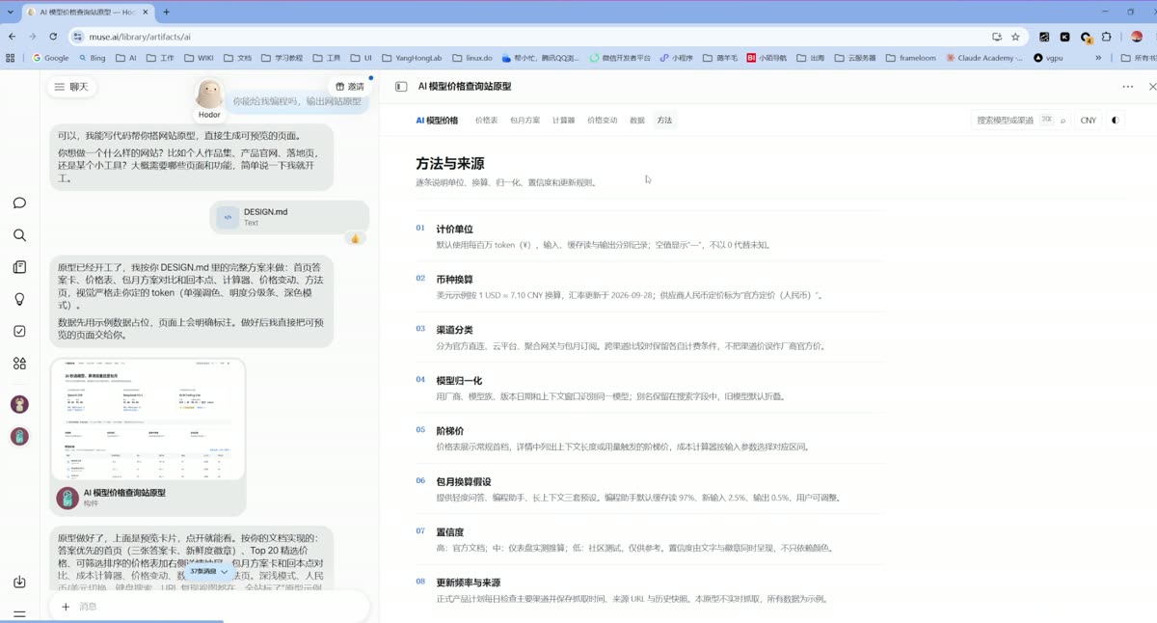Switch to the 价格变动 tab
Image resolution: width=1157 pixels, height=623 pixels.
coord(602,121)
